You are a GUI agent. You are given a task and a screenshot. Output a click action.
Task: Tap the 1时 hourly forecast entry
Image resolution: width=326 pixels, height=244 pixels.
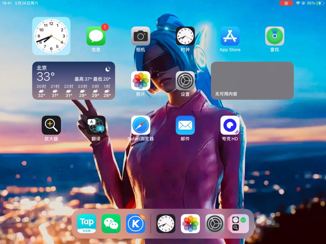click(x=107, y=91)
